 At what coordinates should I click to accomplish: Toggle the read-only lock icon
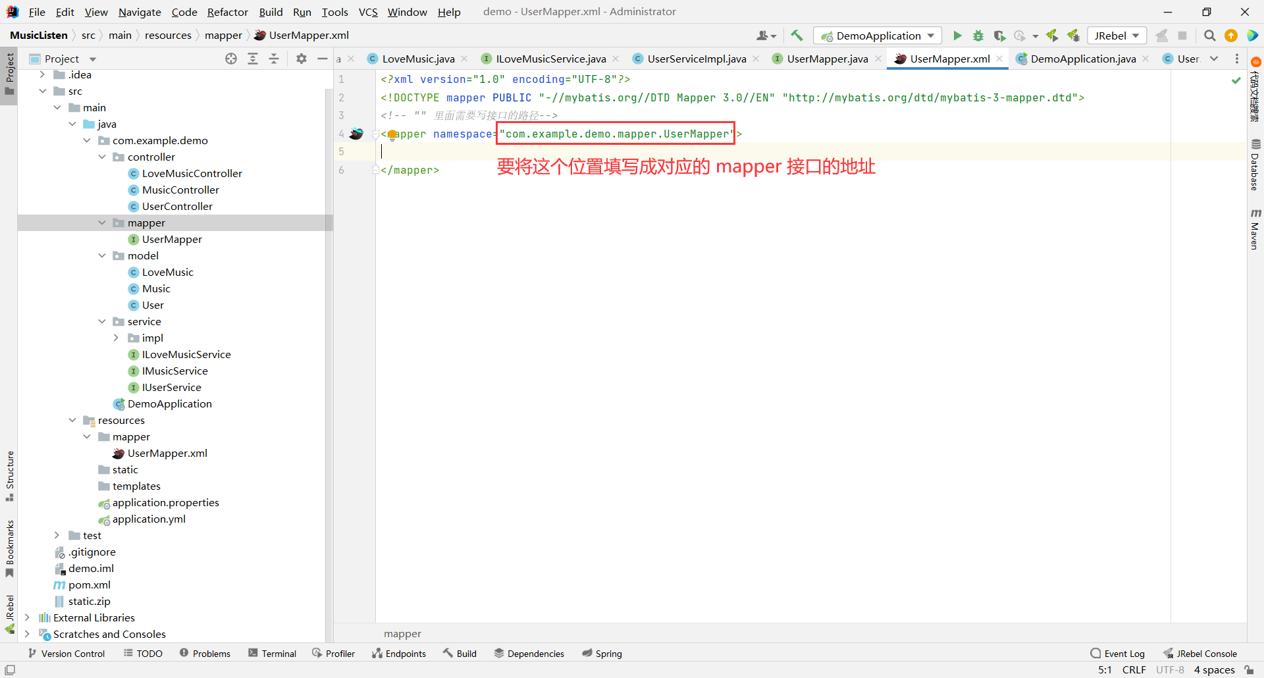(1249, 670)
